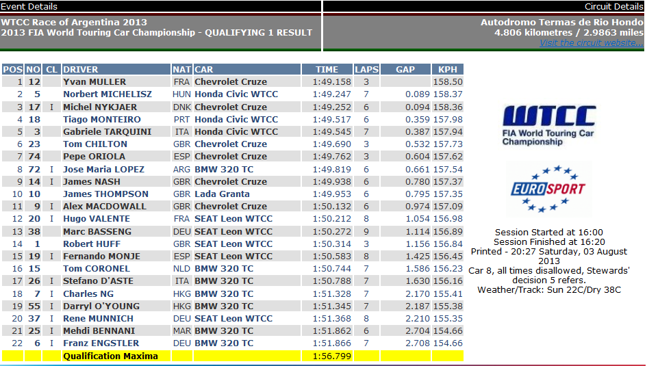Click Jose Maria LOPEZ driver entry
Screen dimensions: 647x366
(103, 169)
